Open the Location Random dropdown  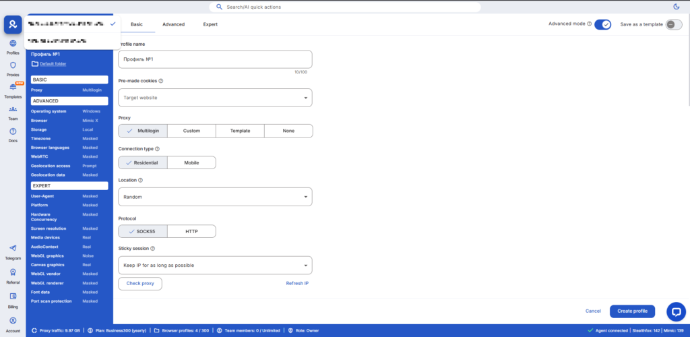215,197
